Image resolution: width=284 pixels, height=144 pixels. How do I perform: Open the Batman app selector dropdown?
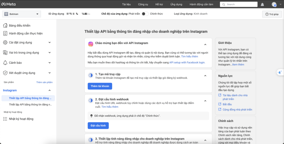point(22,14)
